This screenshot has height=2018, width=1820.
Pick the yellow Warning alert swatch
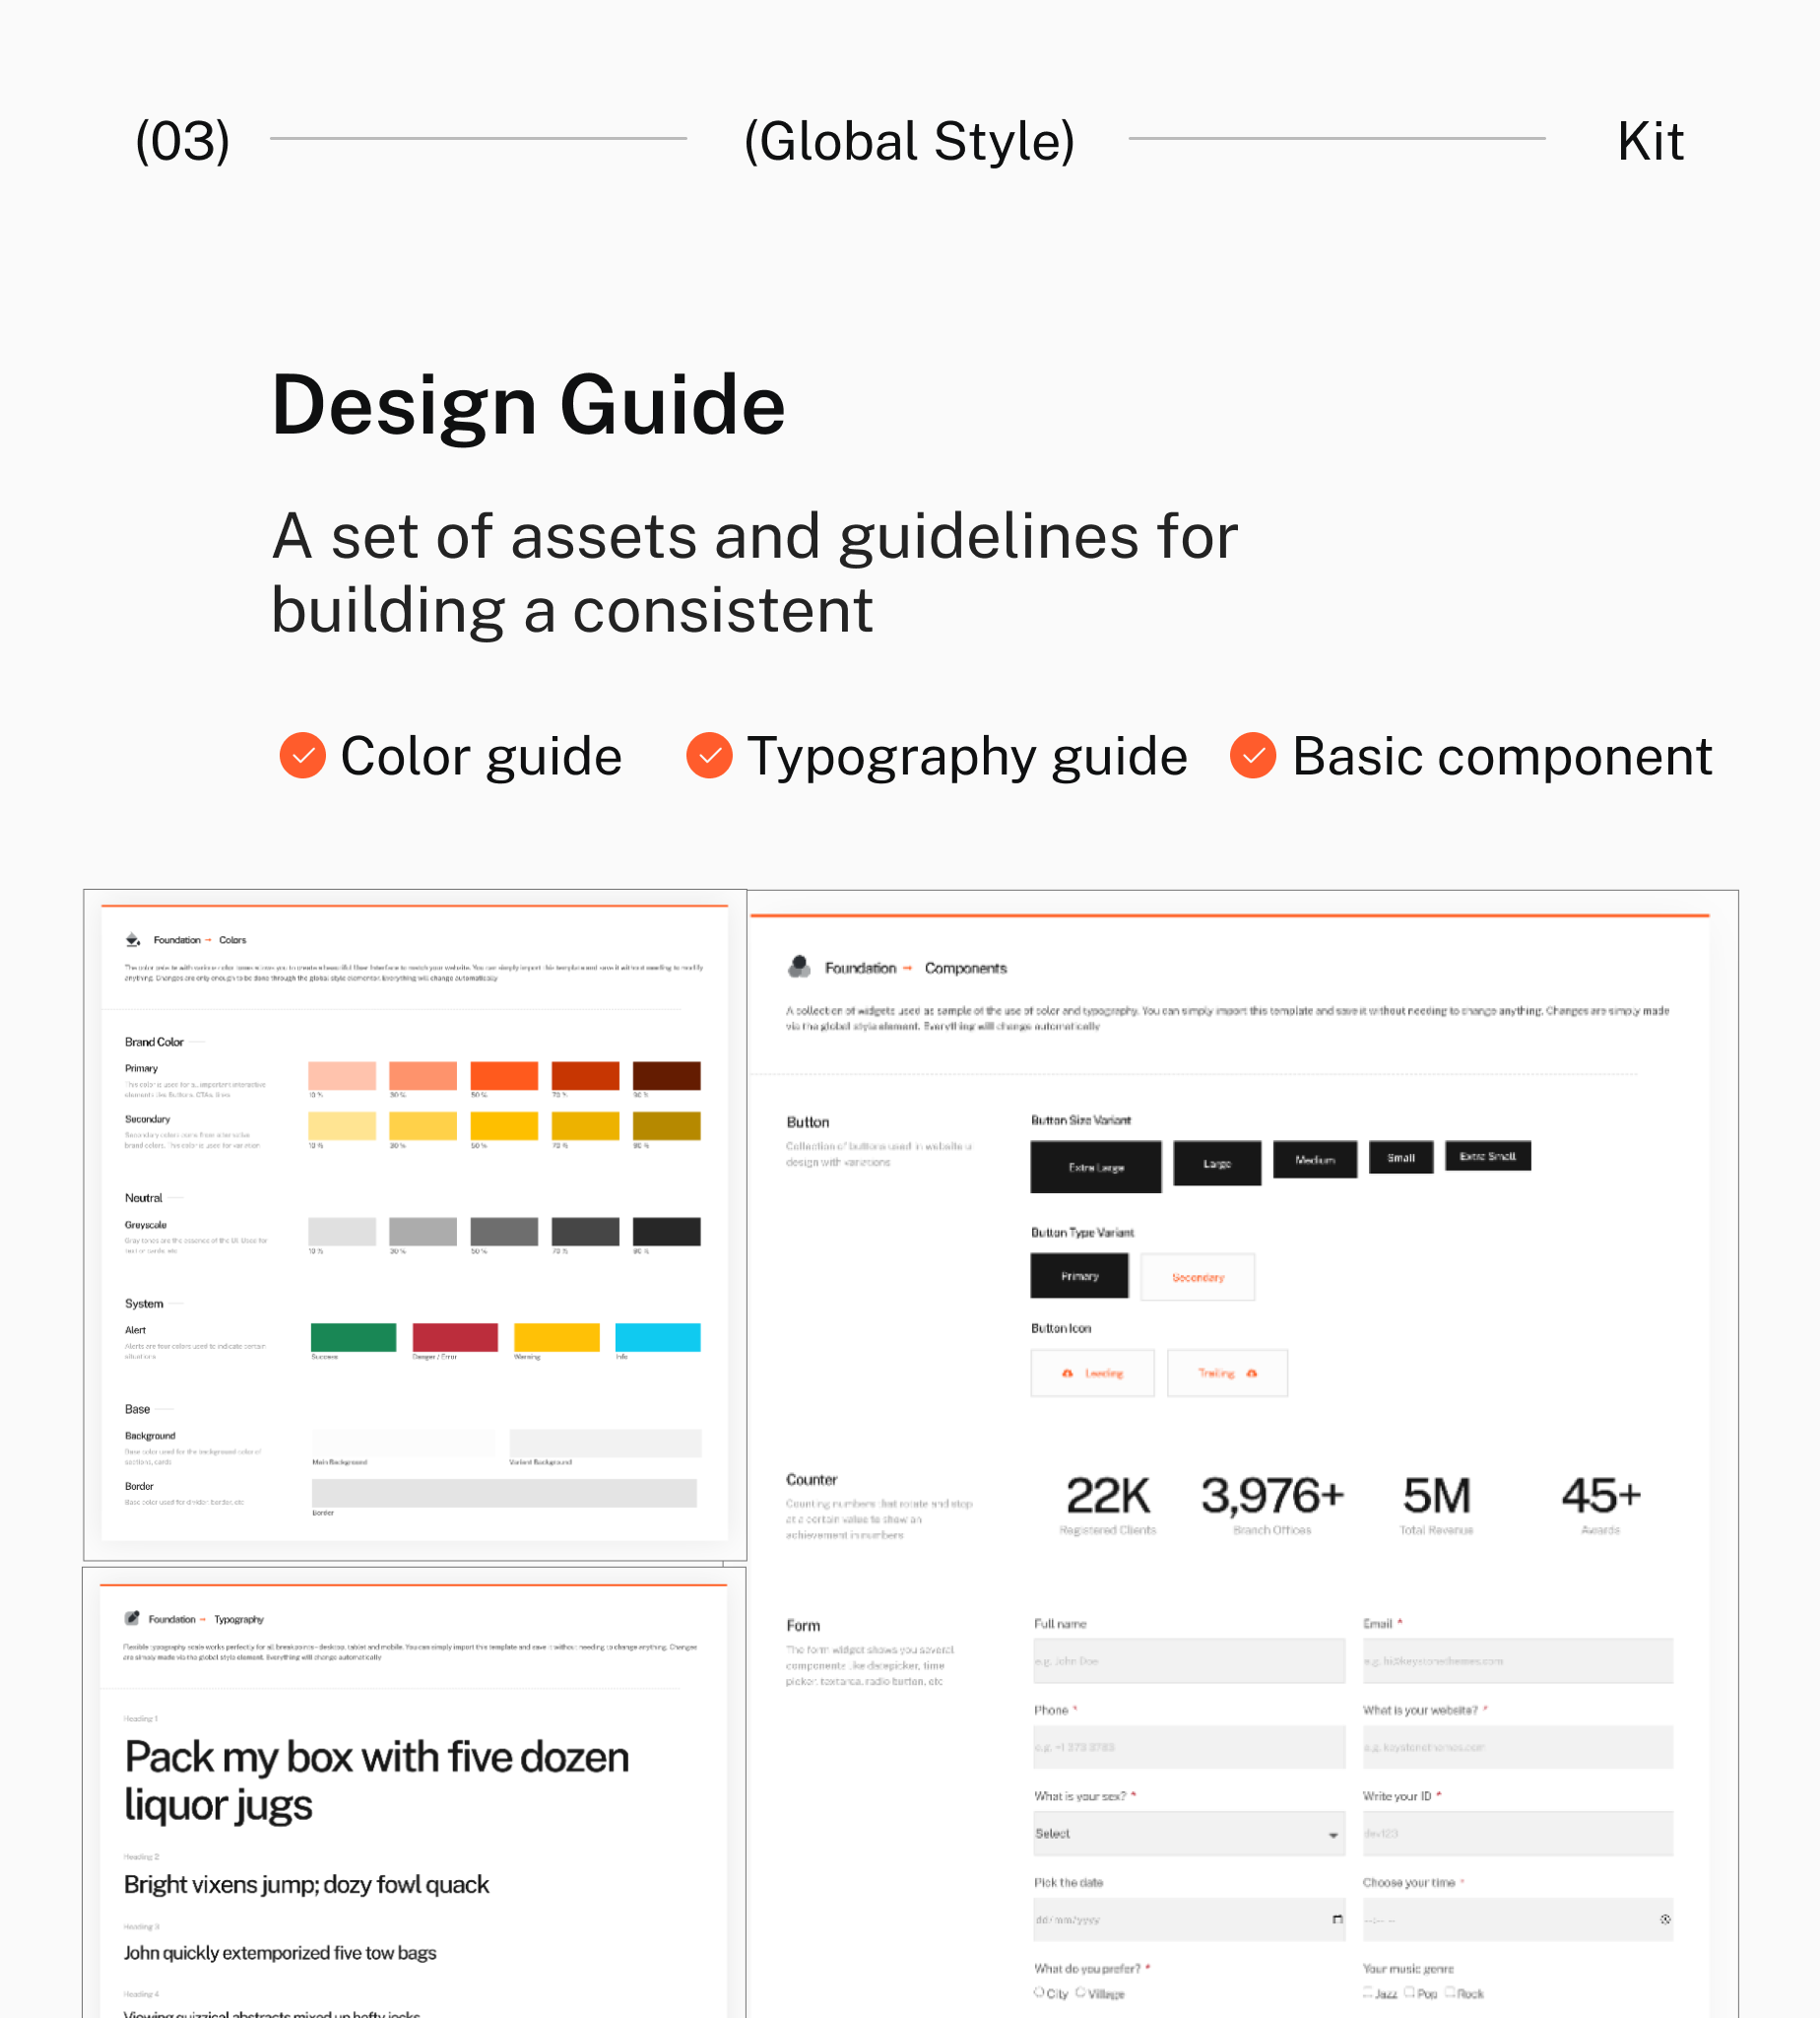[x=557, y=1337]
